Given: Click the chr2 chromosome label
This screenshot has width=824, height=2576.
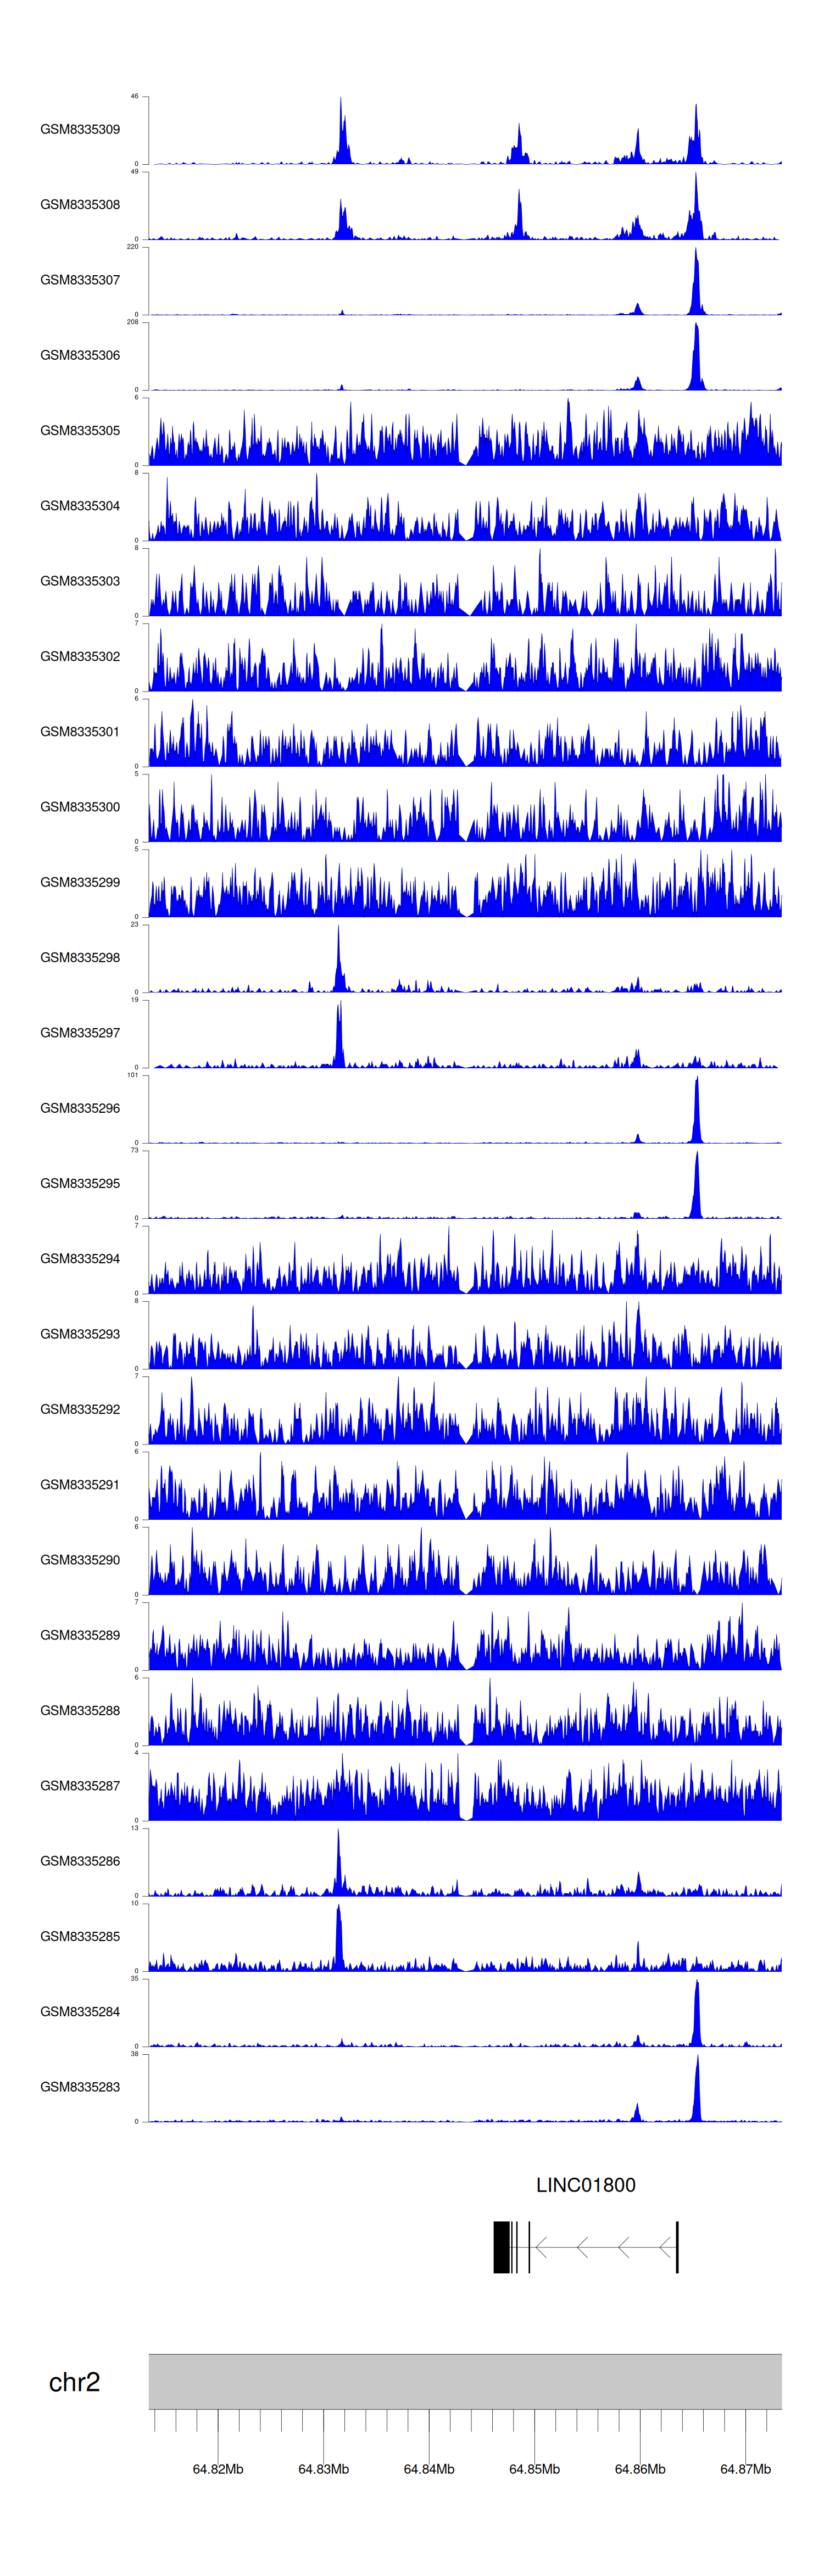Looking at the screenshot, I should [74, 2382].
